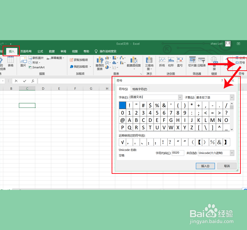247x230 pixels.
Task: Switch to 特殊字符(P) tab in symbol dialog
Action: coord(140,89)
